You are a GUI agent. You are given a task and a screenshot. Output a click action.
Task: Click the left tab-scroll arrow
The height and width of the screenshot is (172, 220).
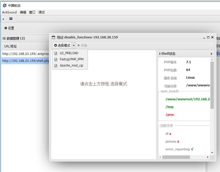[x=3, y=19]
